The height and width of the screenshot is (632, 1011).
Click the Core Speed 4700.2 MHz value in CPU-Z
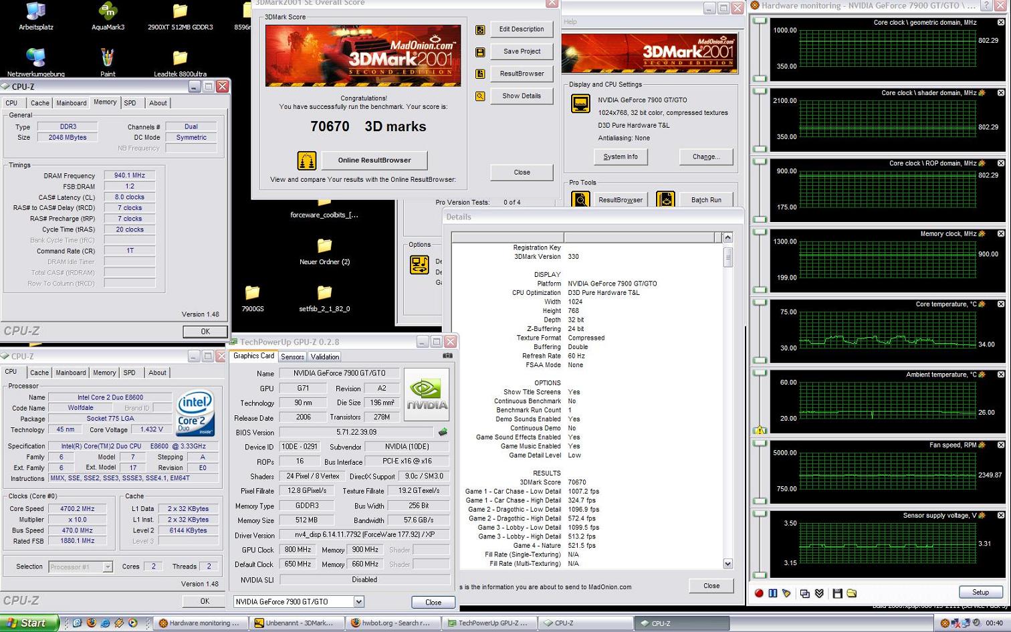tap(78, 509)
